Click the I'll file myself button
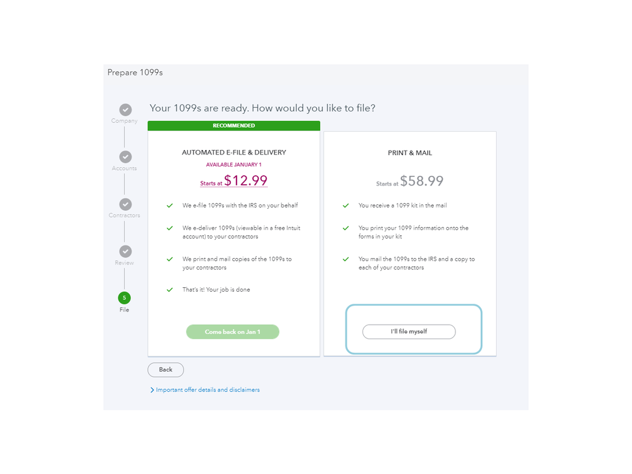632x474 pixels. (409, 332)
